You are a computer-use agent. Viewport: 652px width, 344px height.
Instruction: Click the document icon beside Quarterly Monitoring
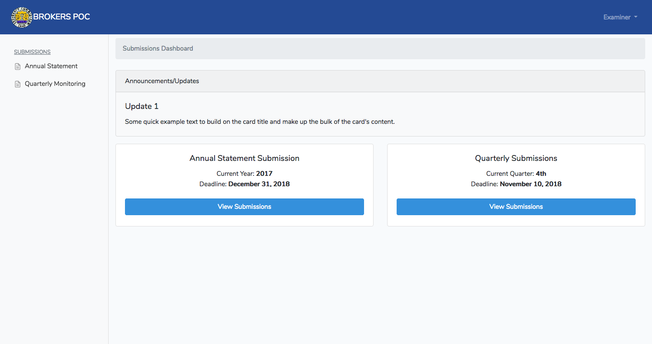pyautogui.click(x=18, y=84)
